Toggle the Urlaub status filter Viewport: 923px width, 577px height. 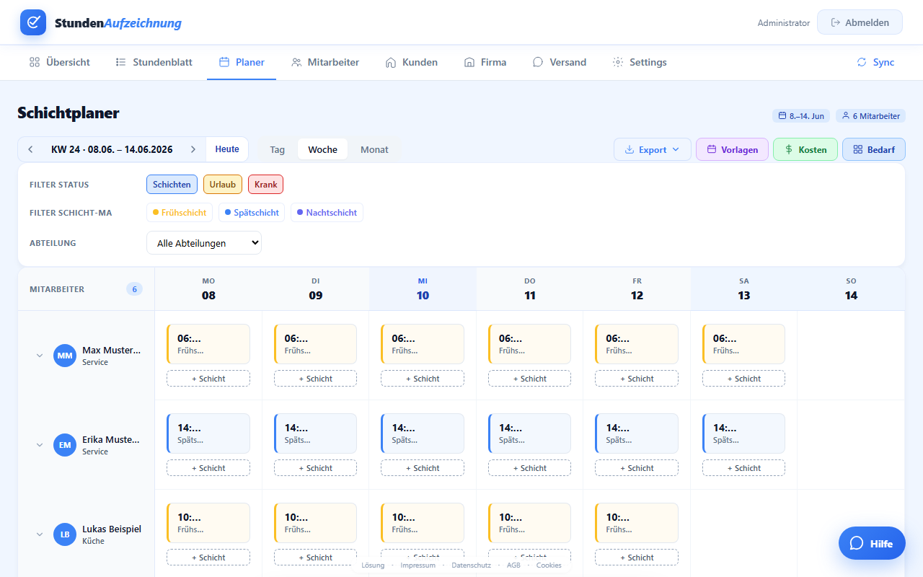point(223,185)
